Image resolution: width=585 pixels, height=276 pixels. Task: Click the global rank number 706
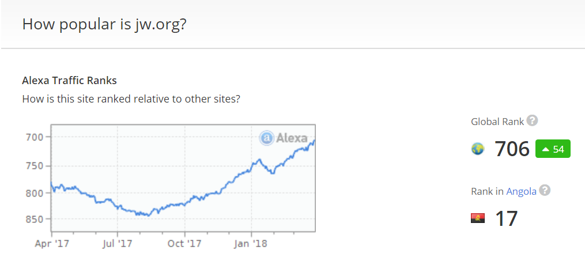(512, 149)
